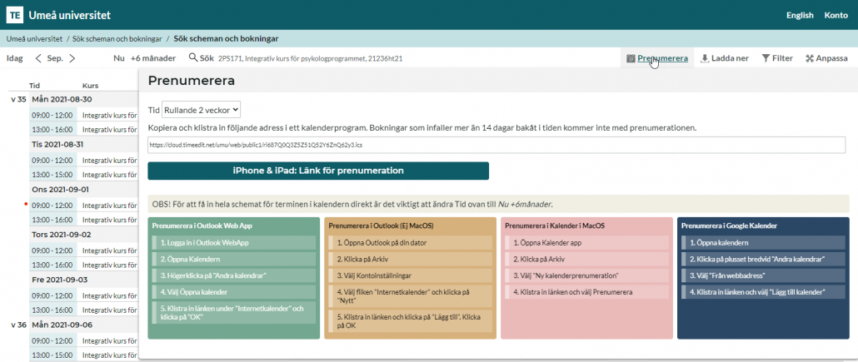The image size is (858, 362).
Task: Click week label v 36
Action: [18, 325]
